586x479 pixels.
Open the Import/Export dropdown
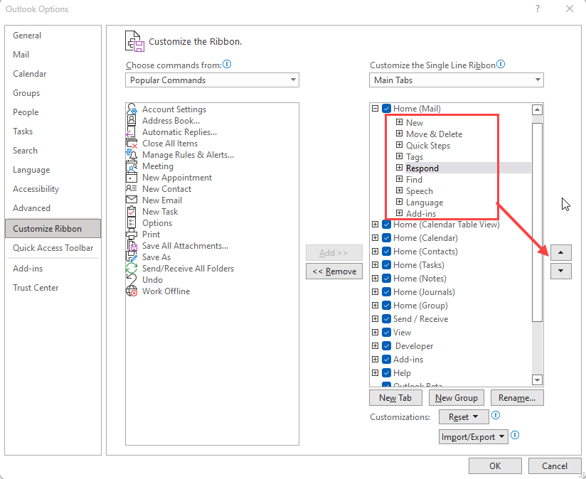click(474, 437)
